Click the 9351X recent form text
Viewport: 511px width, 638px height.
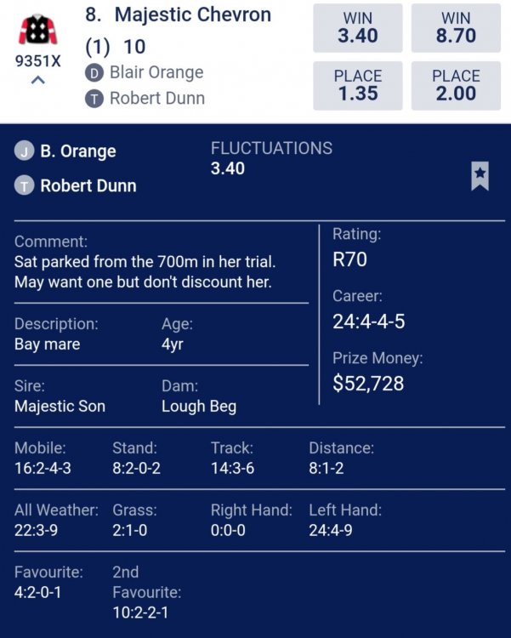[x=38, y=61]
